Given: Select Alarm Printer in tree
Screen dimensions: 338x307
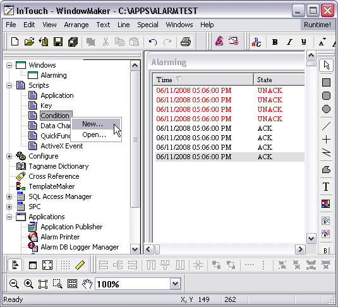Looking at the screenshot, I should tap(60, 237).
